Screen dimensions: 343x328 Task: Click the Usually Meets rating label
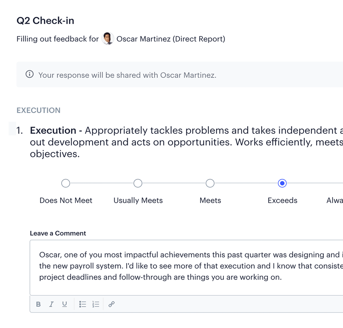tap(138, 200)
